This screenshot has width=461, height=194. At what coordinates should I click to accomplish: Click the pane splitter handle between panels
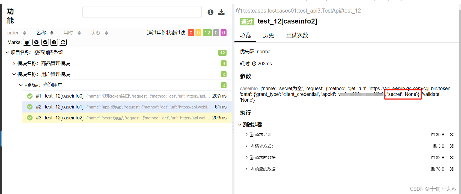[x=233, y=127]
